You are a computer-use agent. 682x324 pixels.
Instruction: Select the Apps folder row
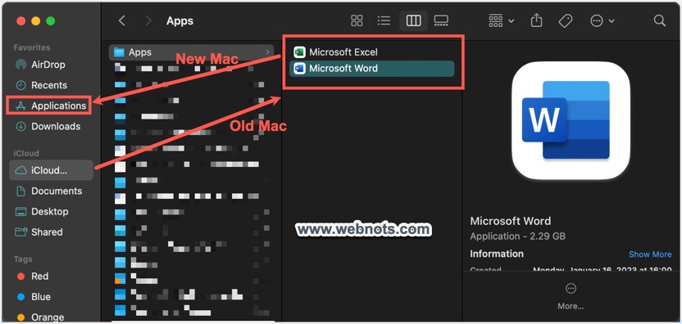[x=191, y=52]
